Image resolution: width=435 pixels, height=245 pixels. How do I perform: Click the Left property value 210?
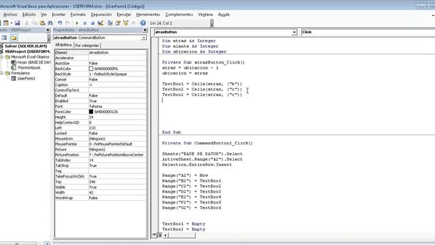[117, 128]
